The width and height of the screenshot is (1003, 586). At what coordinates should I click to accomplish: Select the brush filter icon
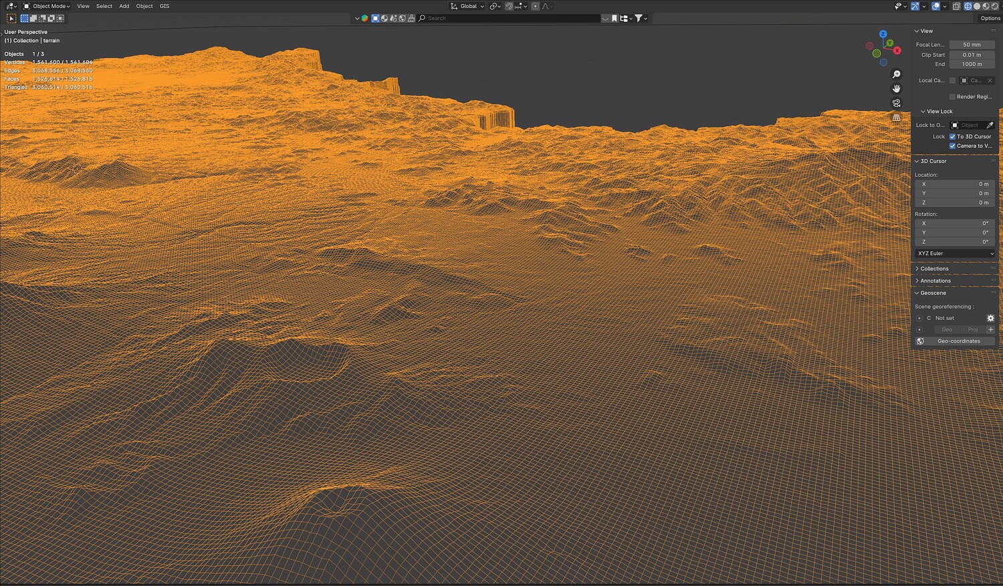(x=411, y=18)
